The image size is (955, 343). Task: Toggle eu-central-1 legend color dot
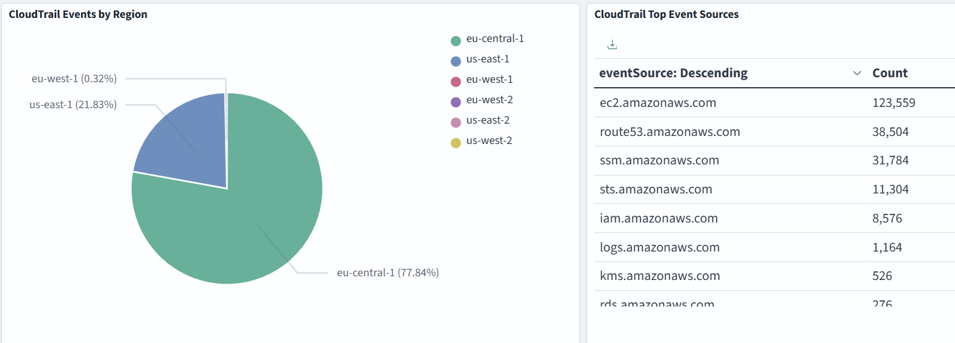[456, 41]
